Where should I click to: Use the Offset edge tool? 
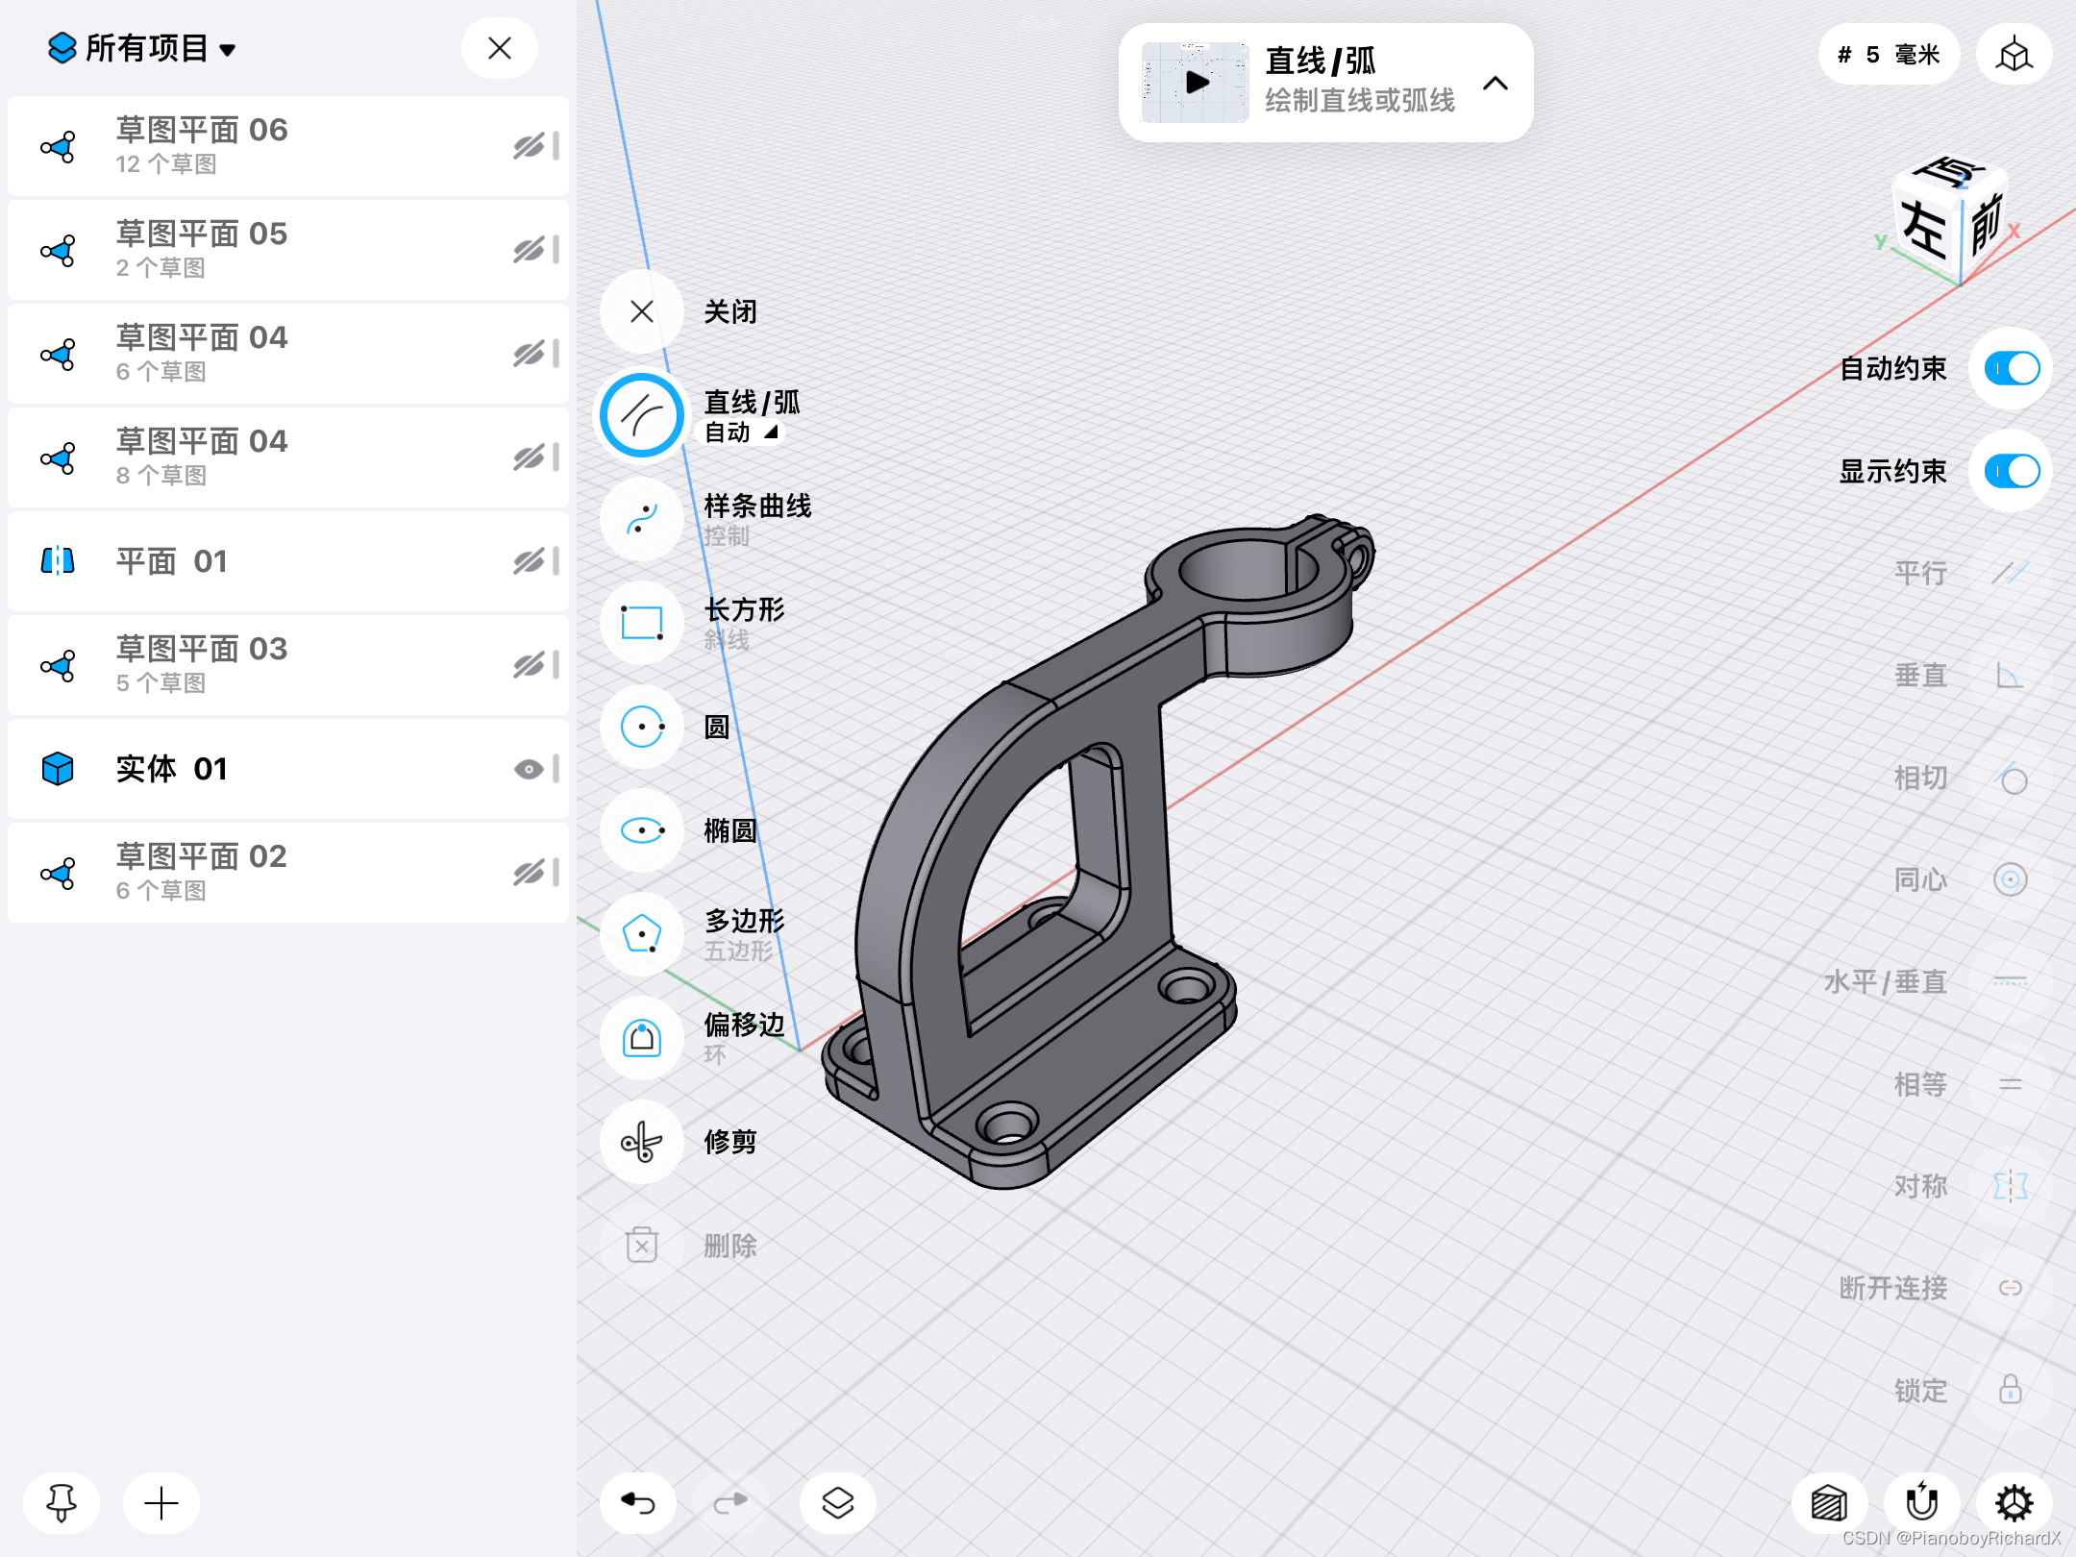[641, 1038]
